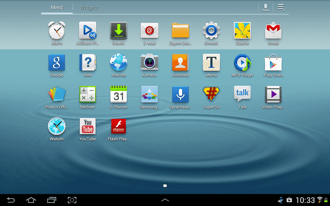Open the Galerie app
Viewport: 330px width, 206px height.
point(242,31)
